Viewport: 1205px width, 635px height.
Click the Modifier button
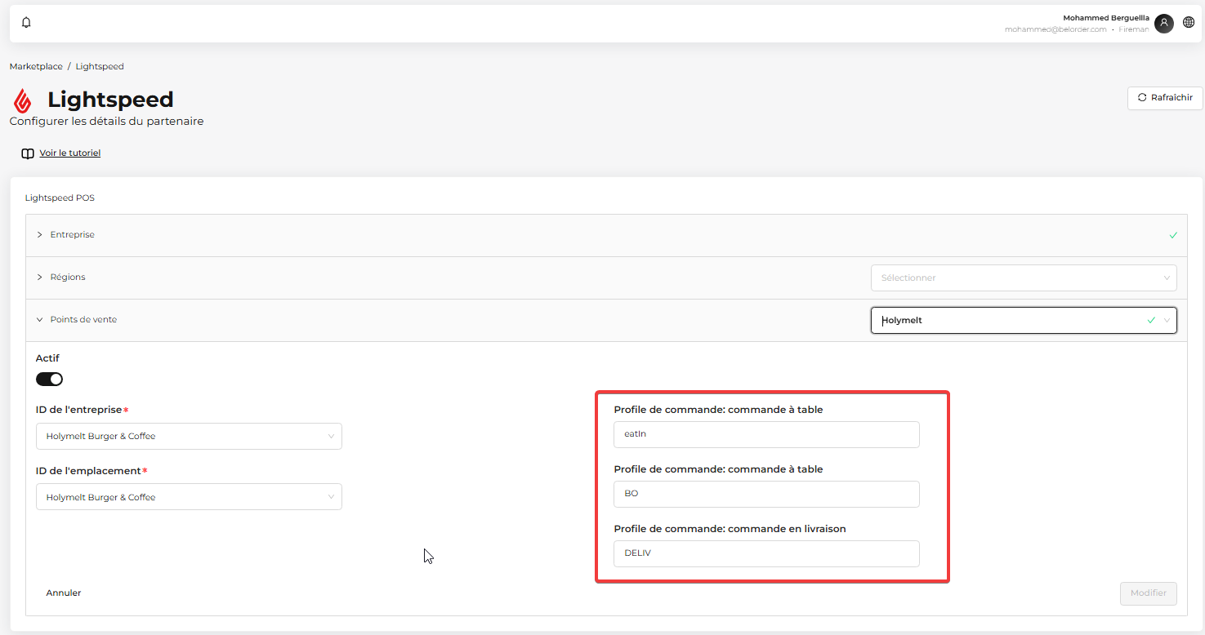click(1148, 593)
